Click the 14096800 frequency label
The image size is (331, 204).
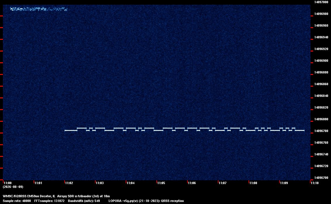[x=321, y=119]
